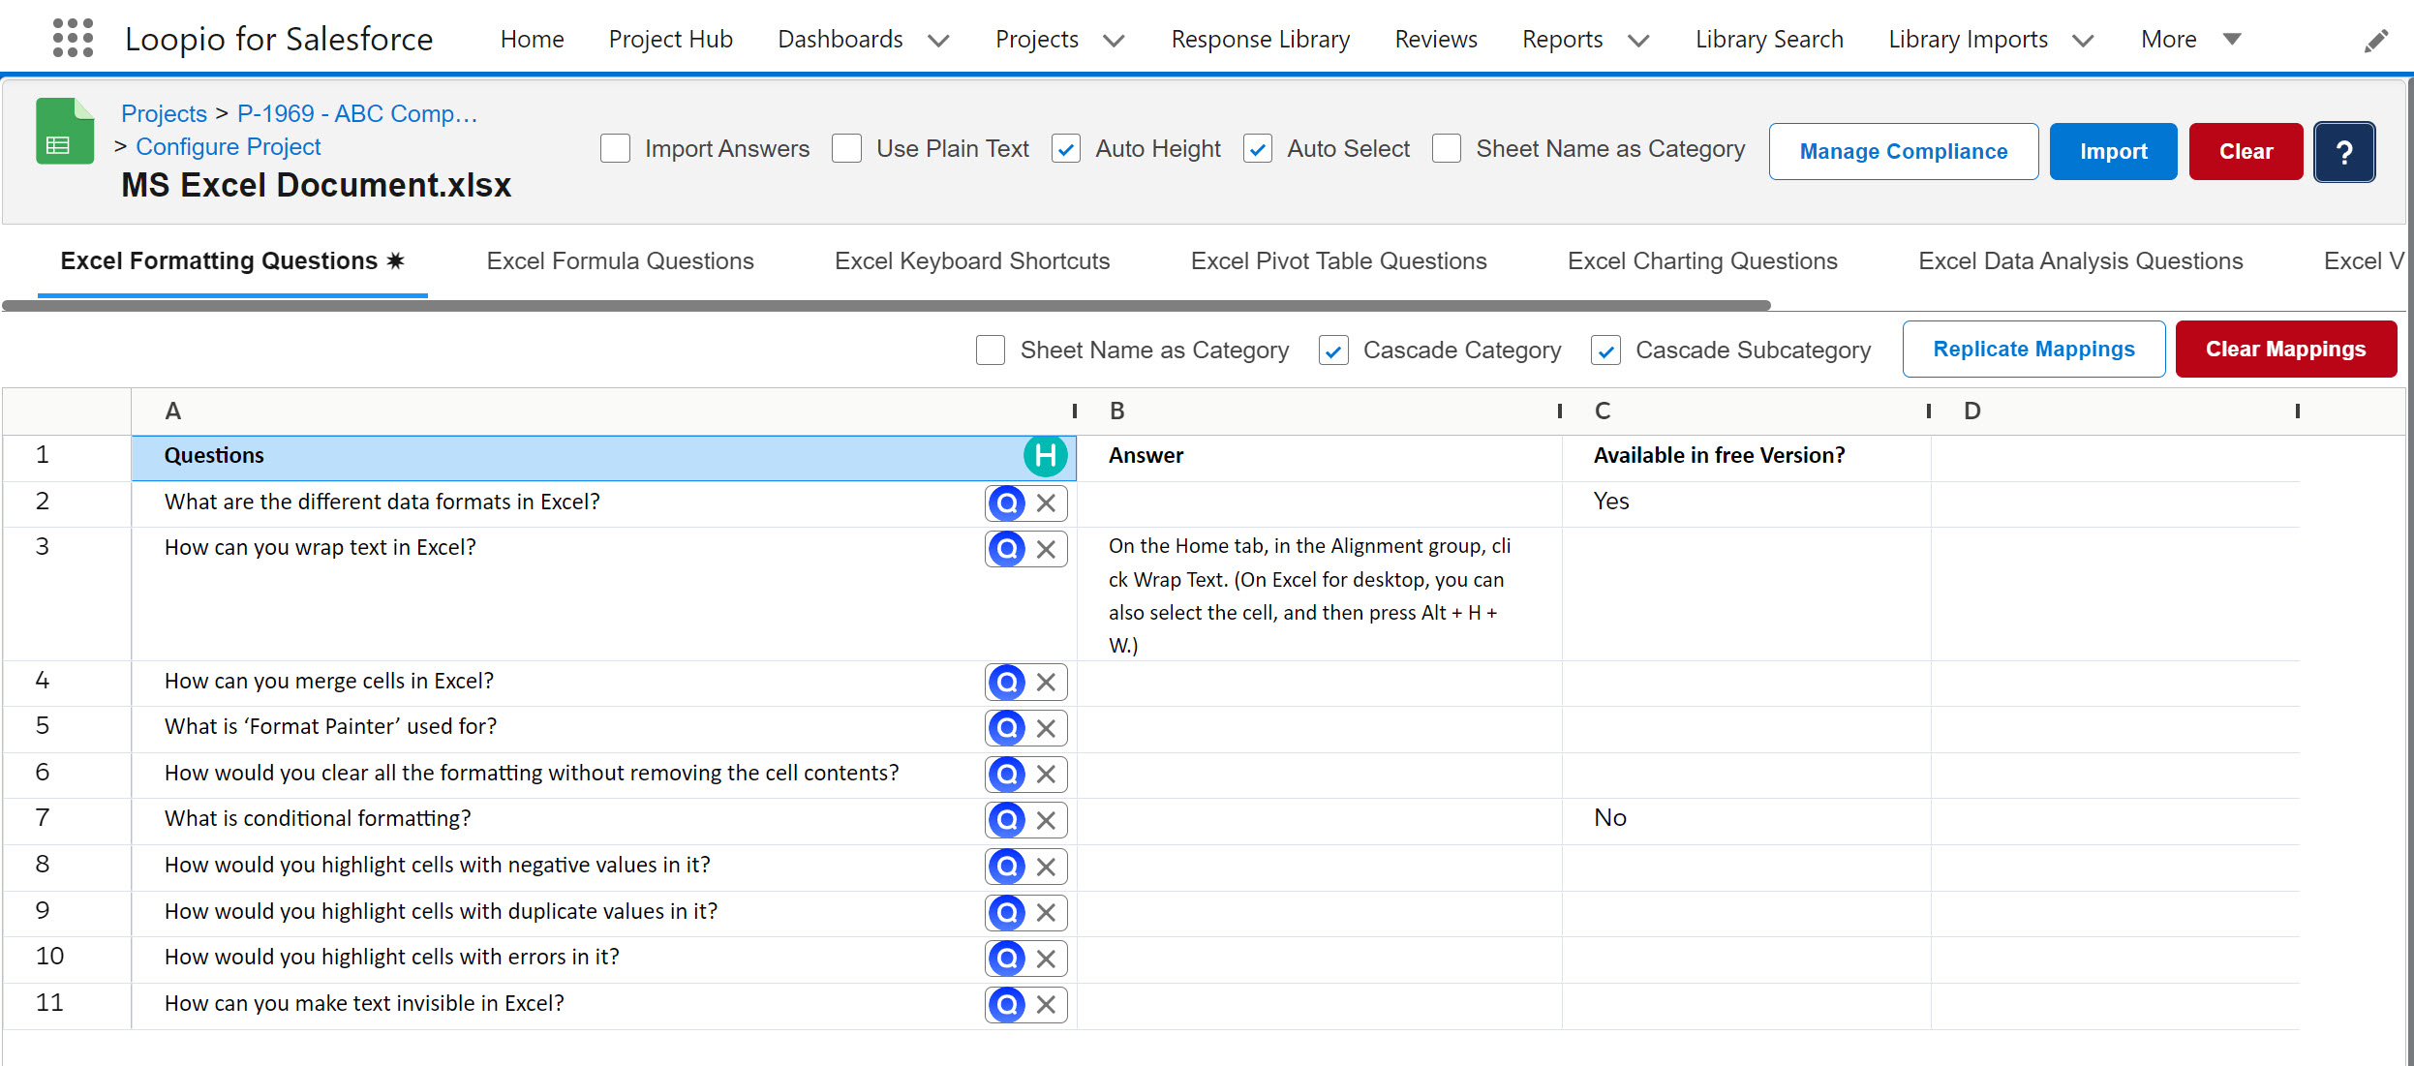The width and height of the screenshot is (2414, 1066).
Task: Click the green spreadsheet file icon
Action: (65, 132)
